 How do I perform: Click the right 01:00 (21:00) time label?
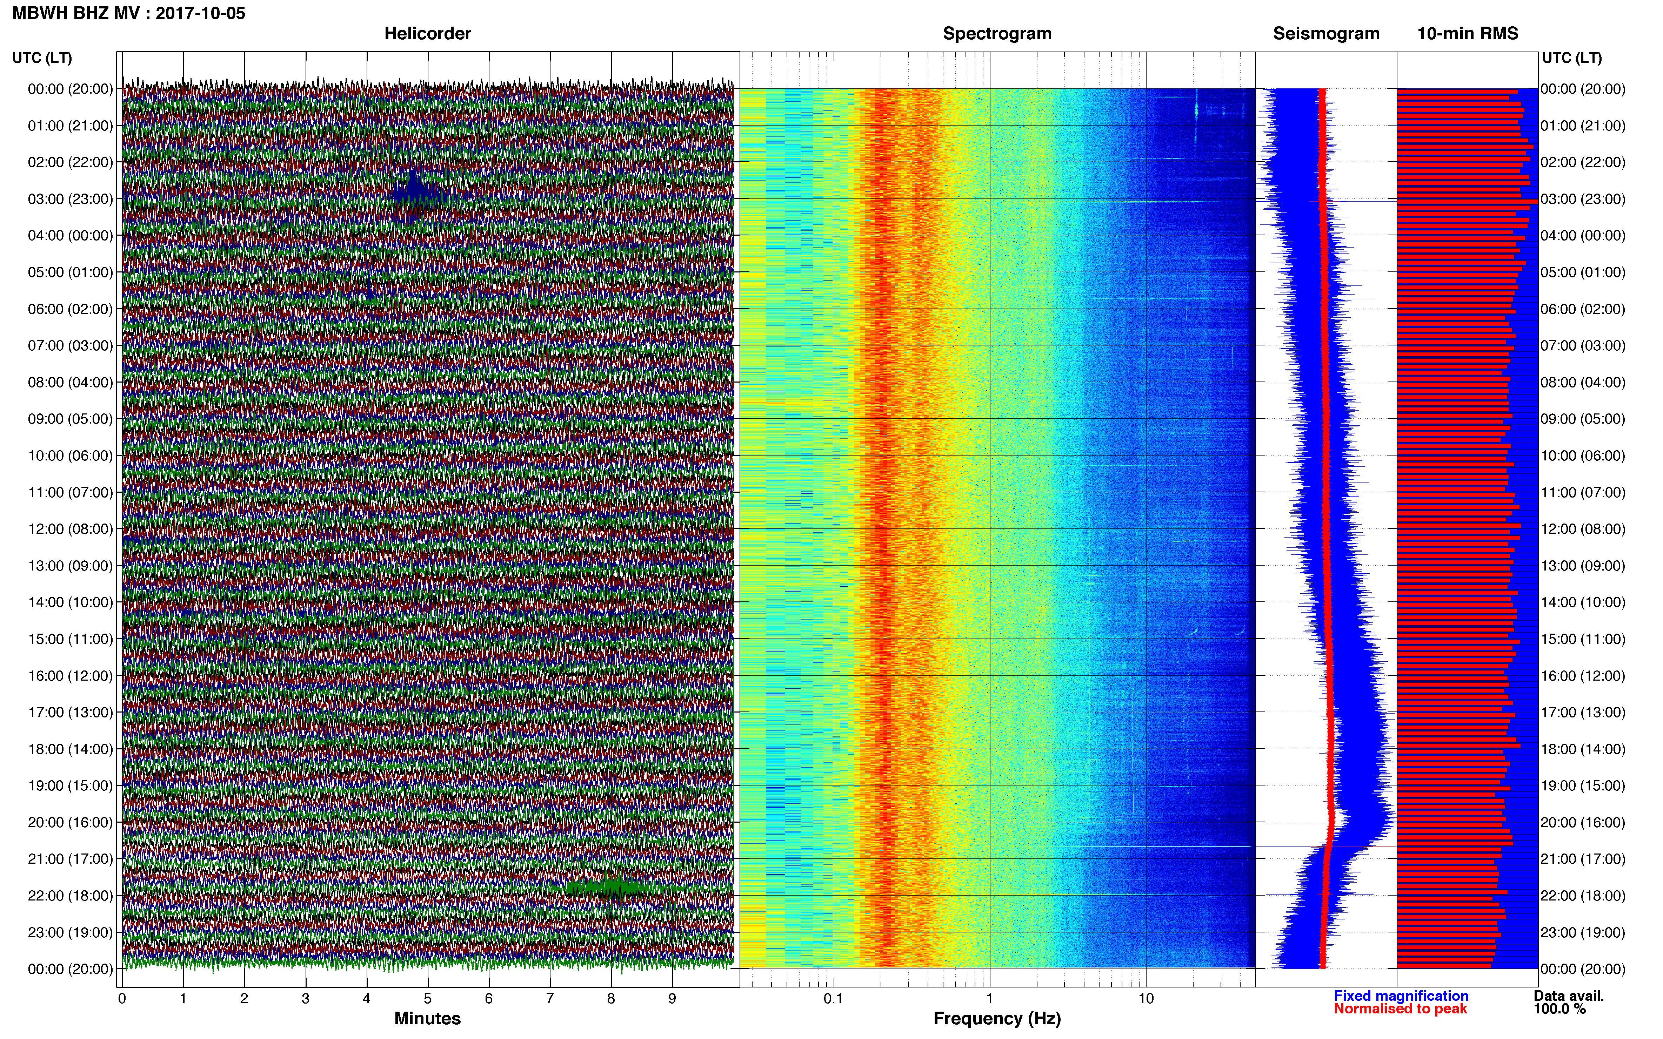(1583, 126)
